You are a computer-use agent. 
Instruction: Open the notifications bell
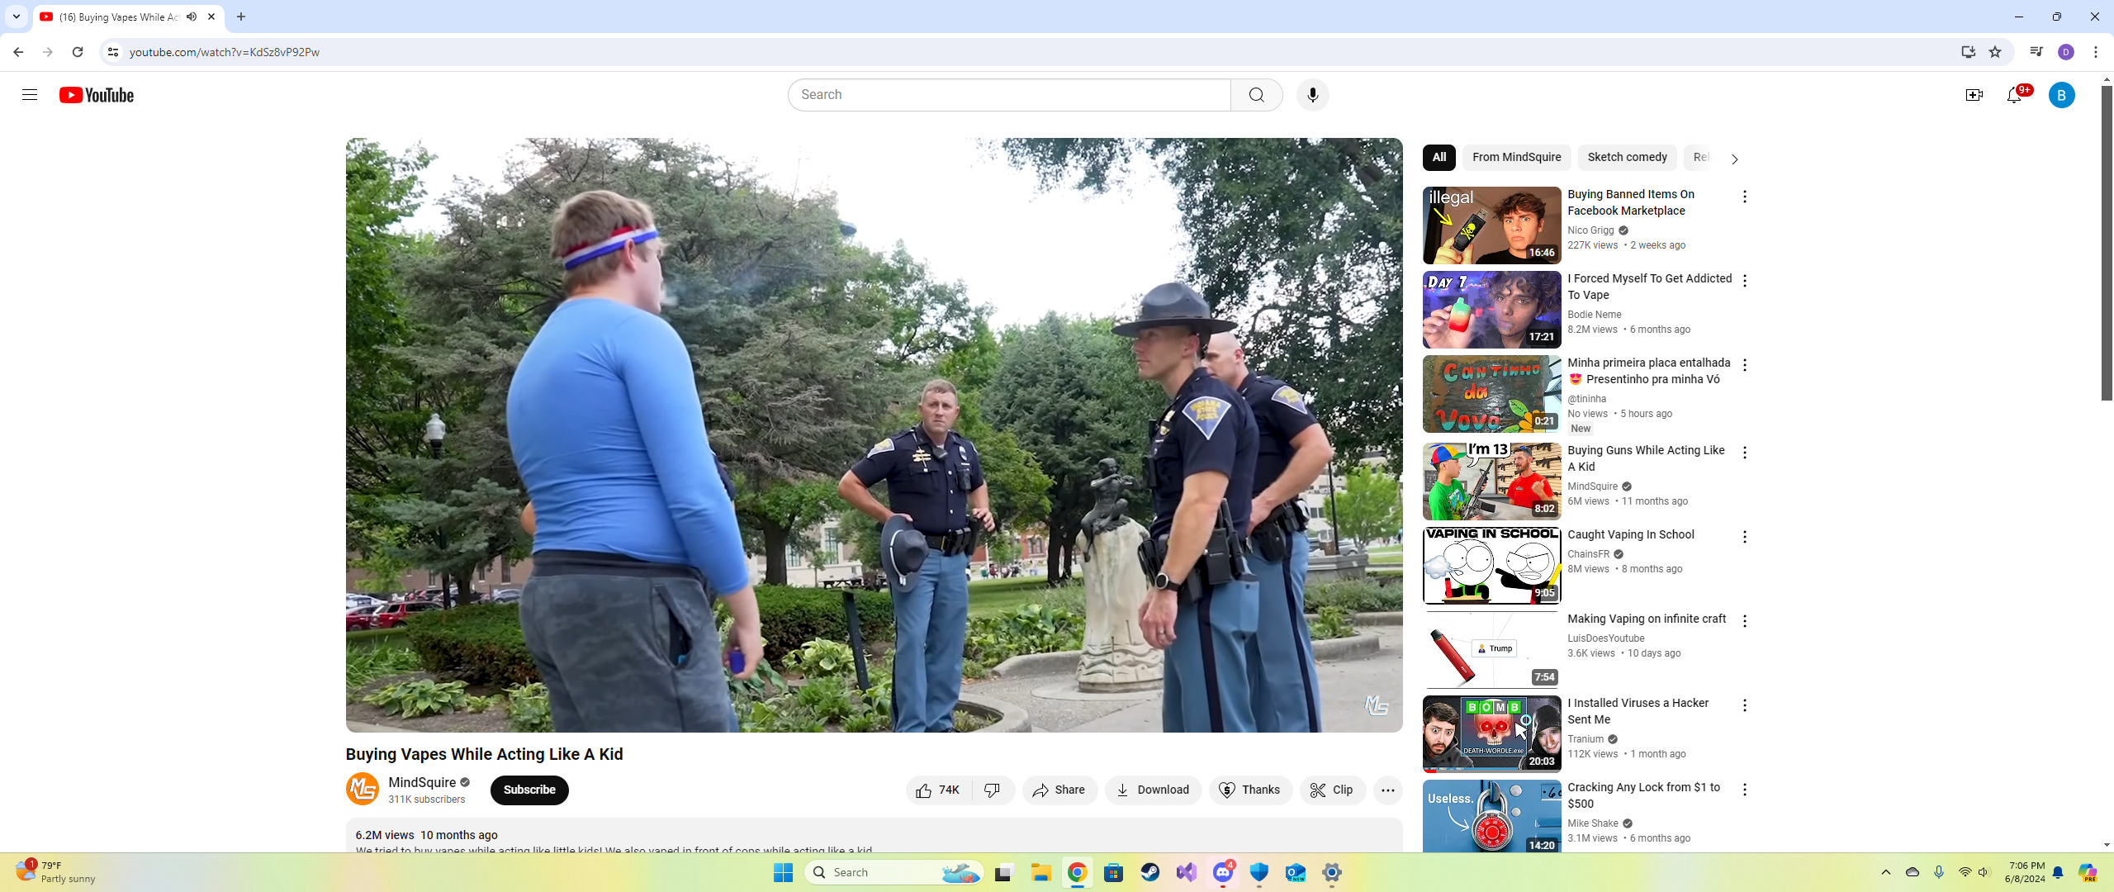pos(2014,95)
